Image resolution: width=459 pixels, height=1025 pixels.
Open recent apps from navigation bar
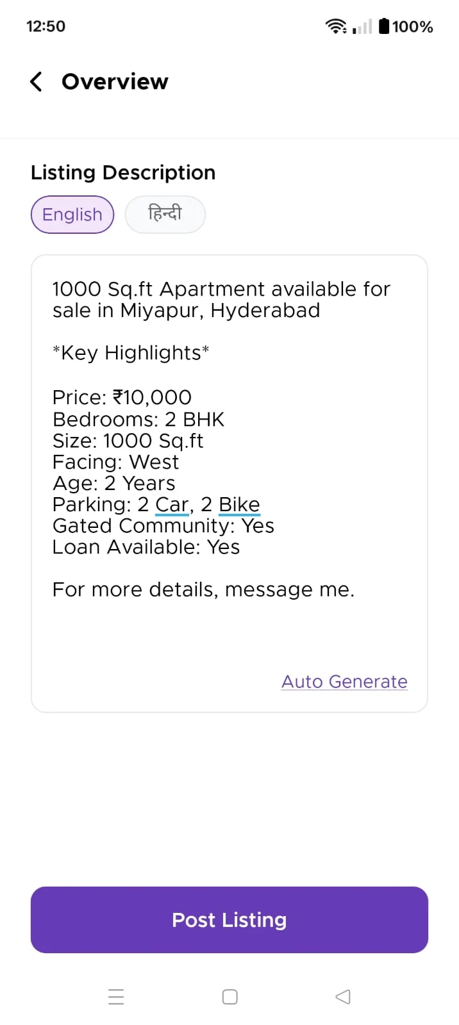point(116,997)
